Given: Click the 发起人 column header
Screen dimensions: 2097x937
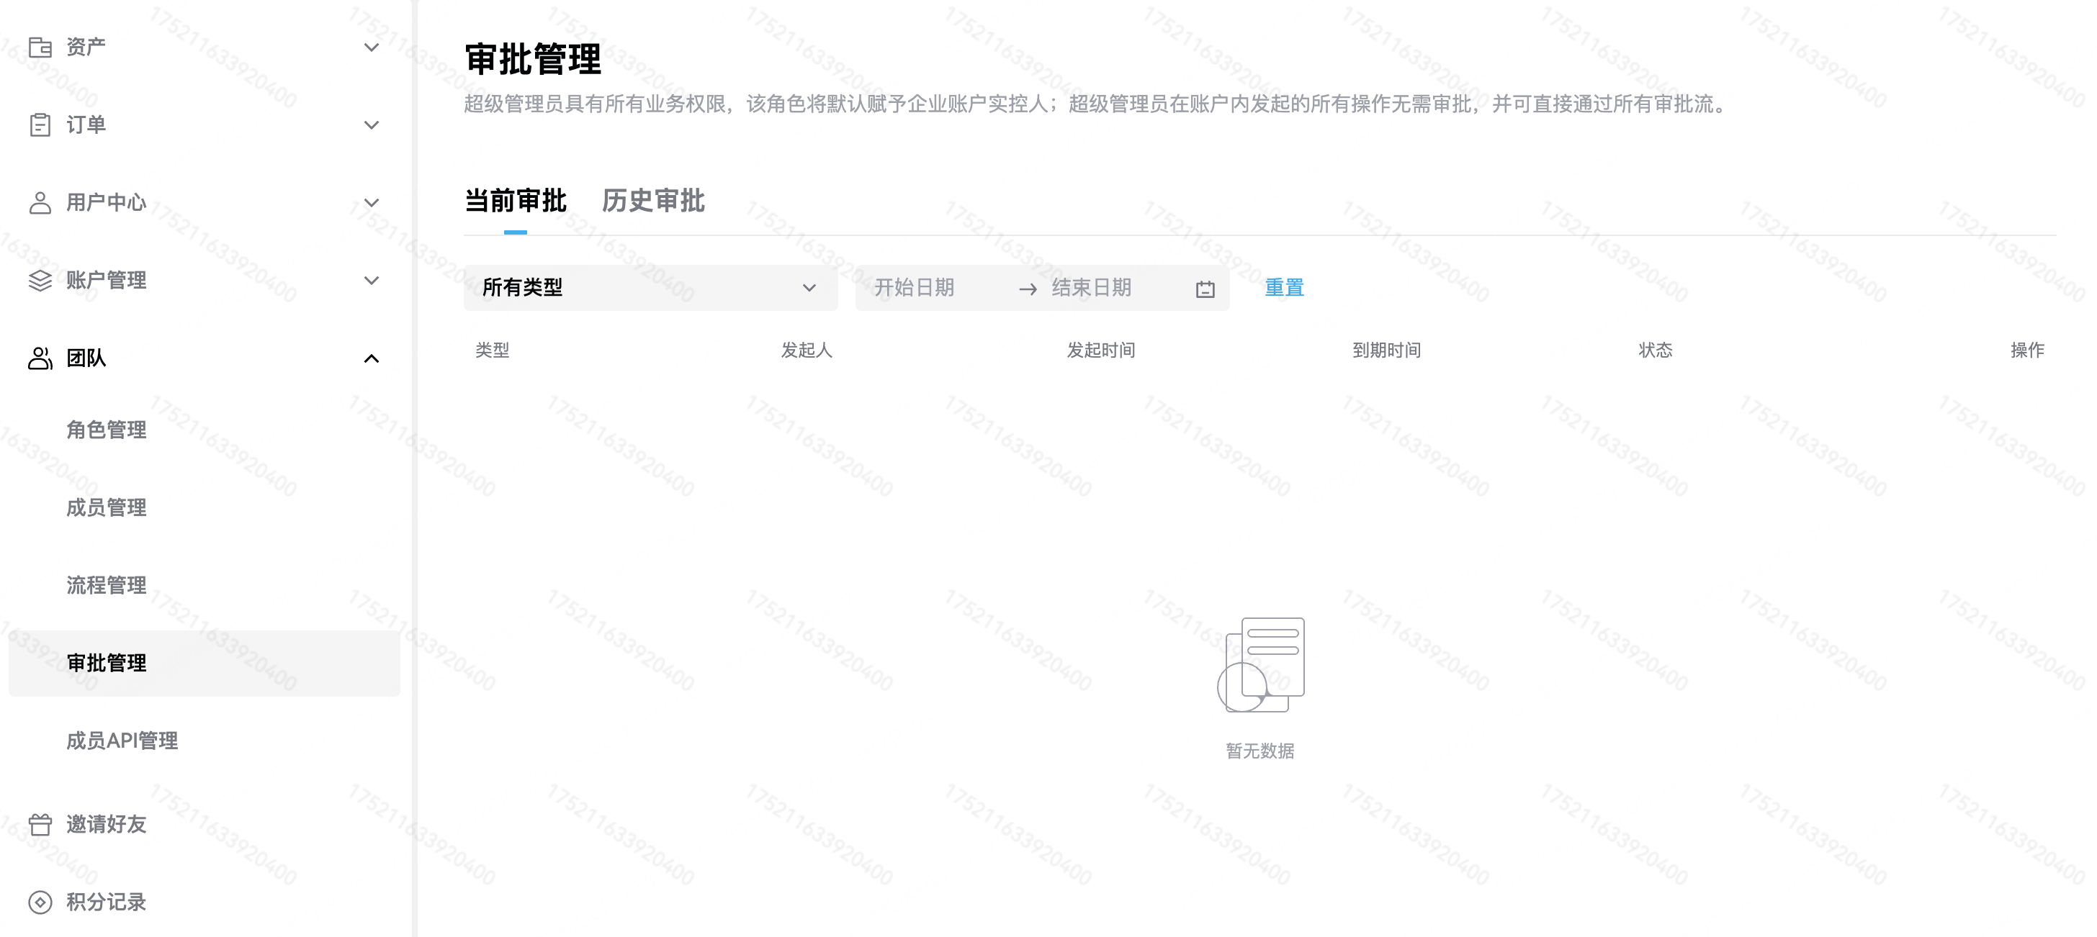Looking at the screenshot, I should click(807, 350).
